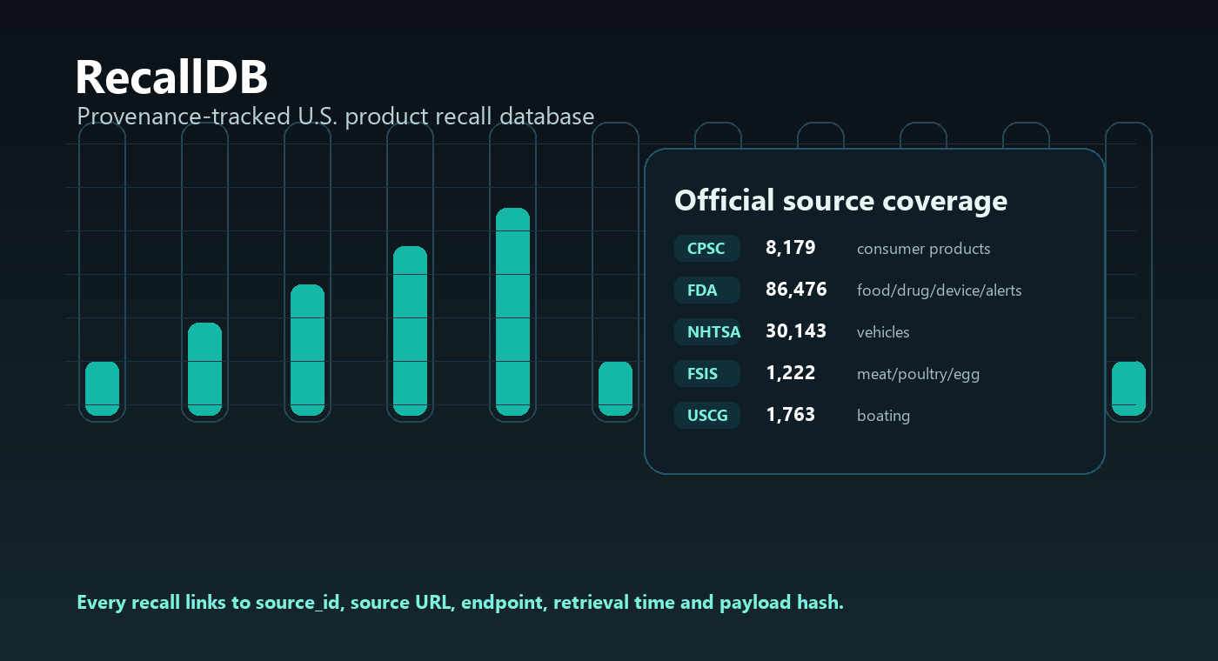The width and height of the screenshot is (1218, 661).
Task: Select the NHTSA source badge
Action: click(707, 331)
